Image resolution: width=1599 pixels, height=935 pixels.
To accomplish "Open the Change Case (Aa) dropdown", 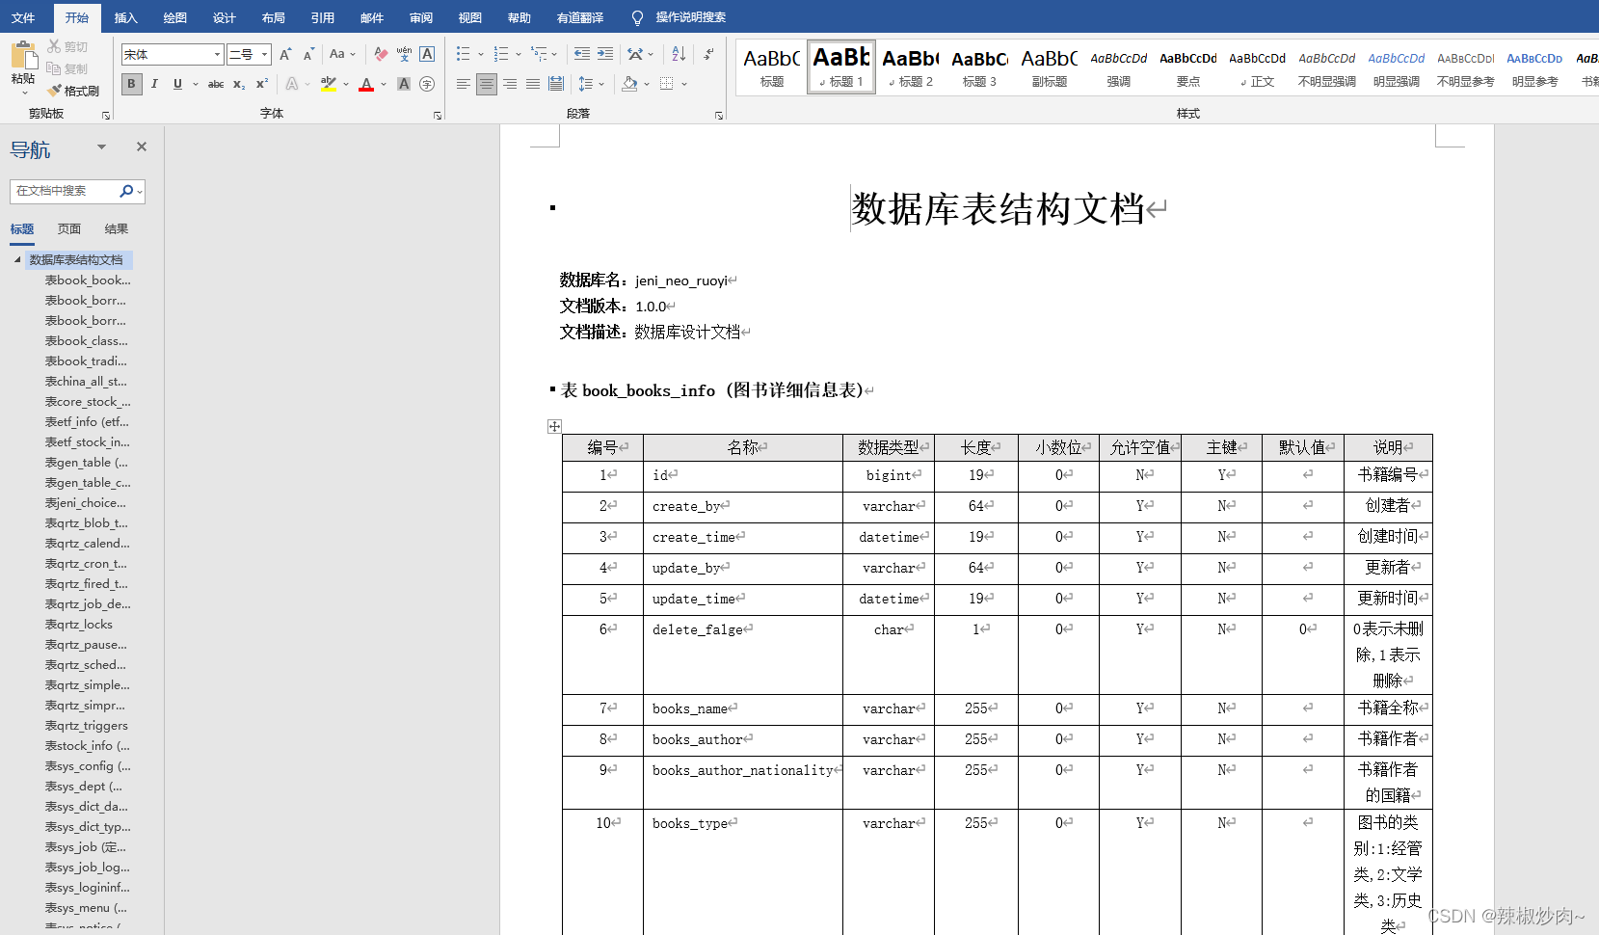I will coord(342,54).
